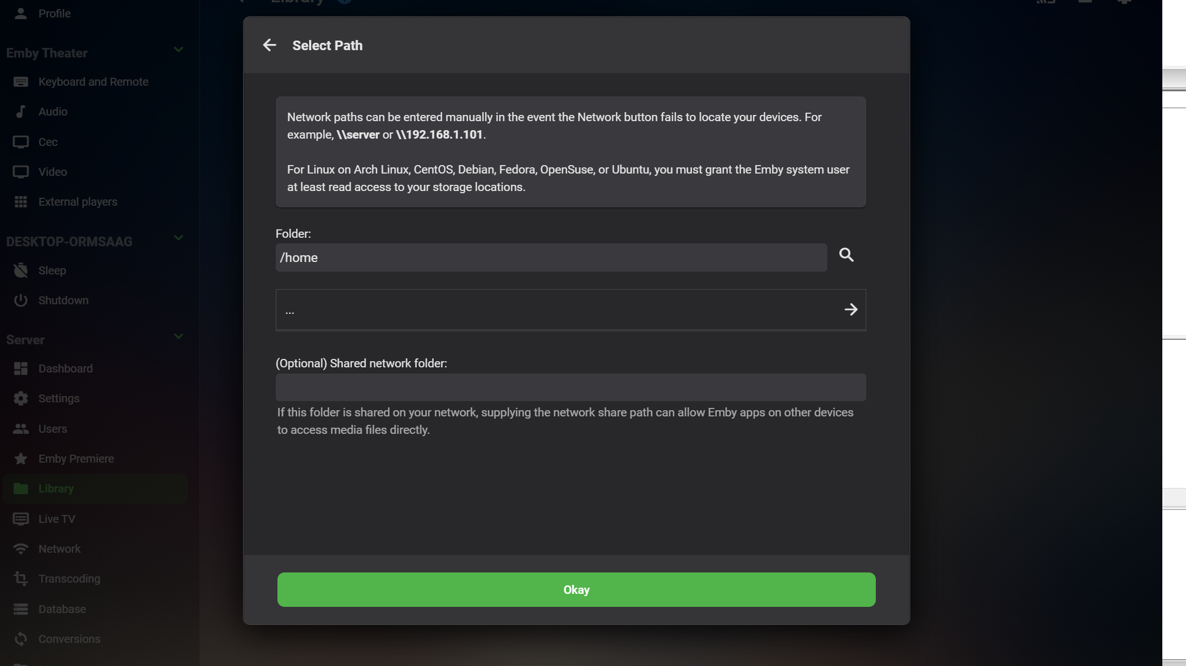
Task: Open the Transcoding server section
Action: click(x=69, y=579)
